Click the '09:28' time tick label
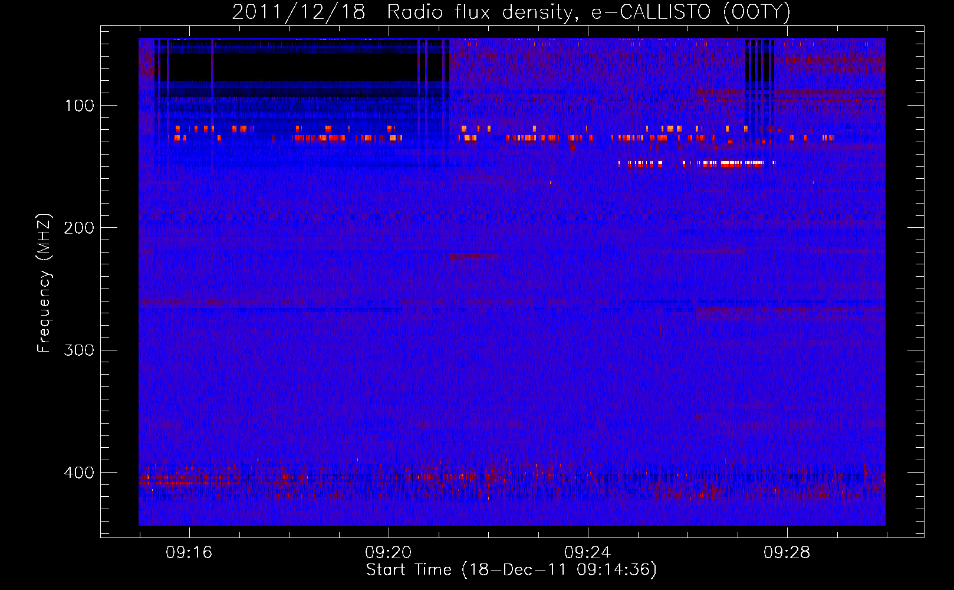The height and width of the screenshot is (590, 954). pos(787,553)
